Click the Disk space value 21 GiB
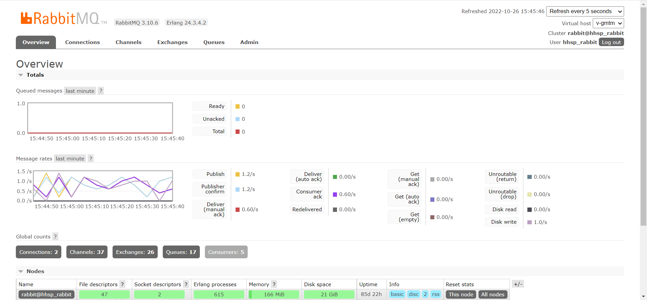The image size is (647, 300). pos(329,294)
